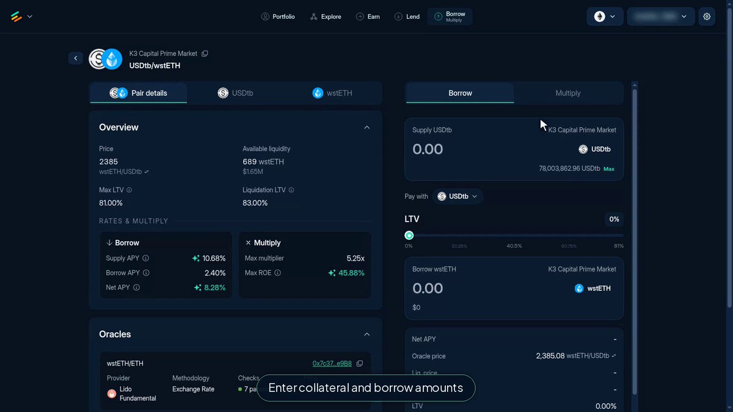Switch to the Pair details tab

point(139,93)
